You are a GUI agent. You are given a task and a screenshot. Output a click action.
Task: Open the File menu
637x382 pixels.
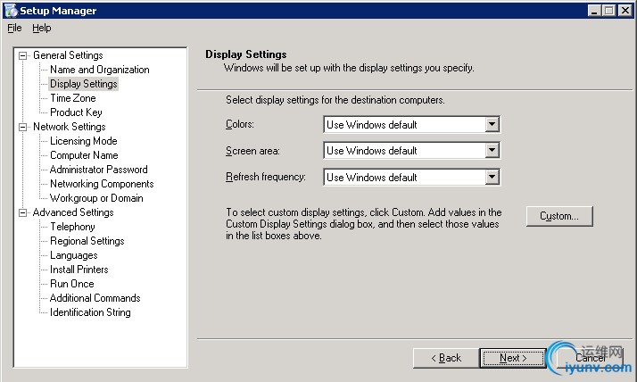pos(14,28)
